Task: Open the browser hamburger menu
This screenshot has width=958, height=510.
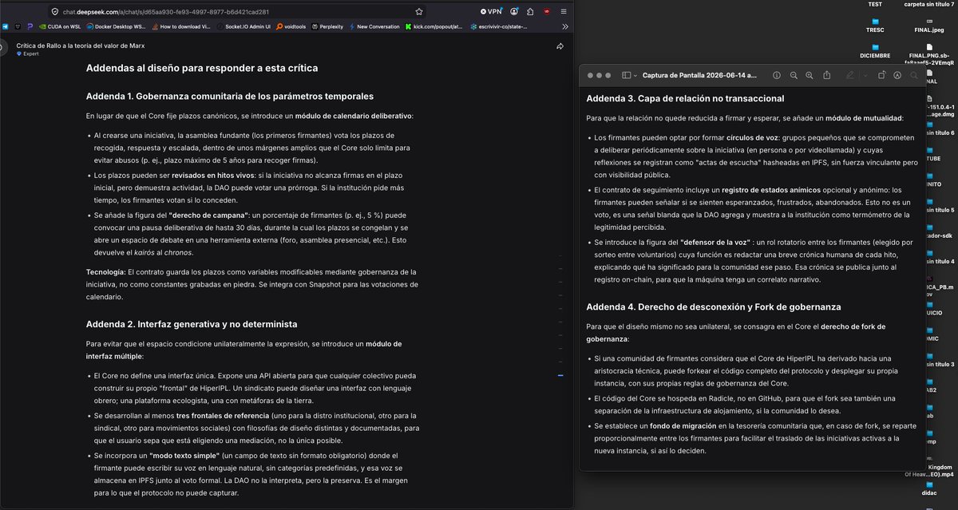Action: 564,11
